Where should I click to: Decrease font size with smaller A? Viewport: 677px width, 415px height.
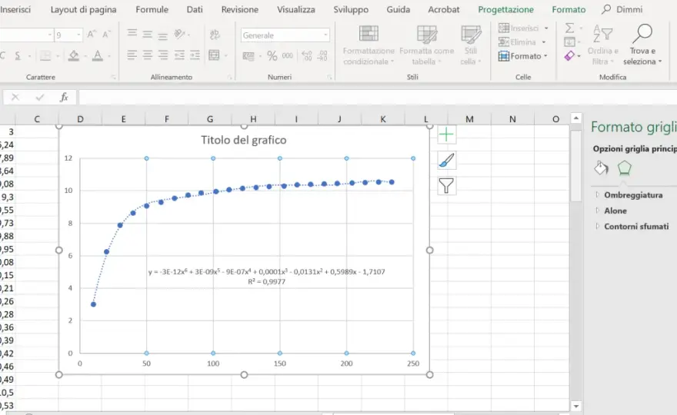click(x=106, y=35)
